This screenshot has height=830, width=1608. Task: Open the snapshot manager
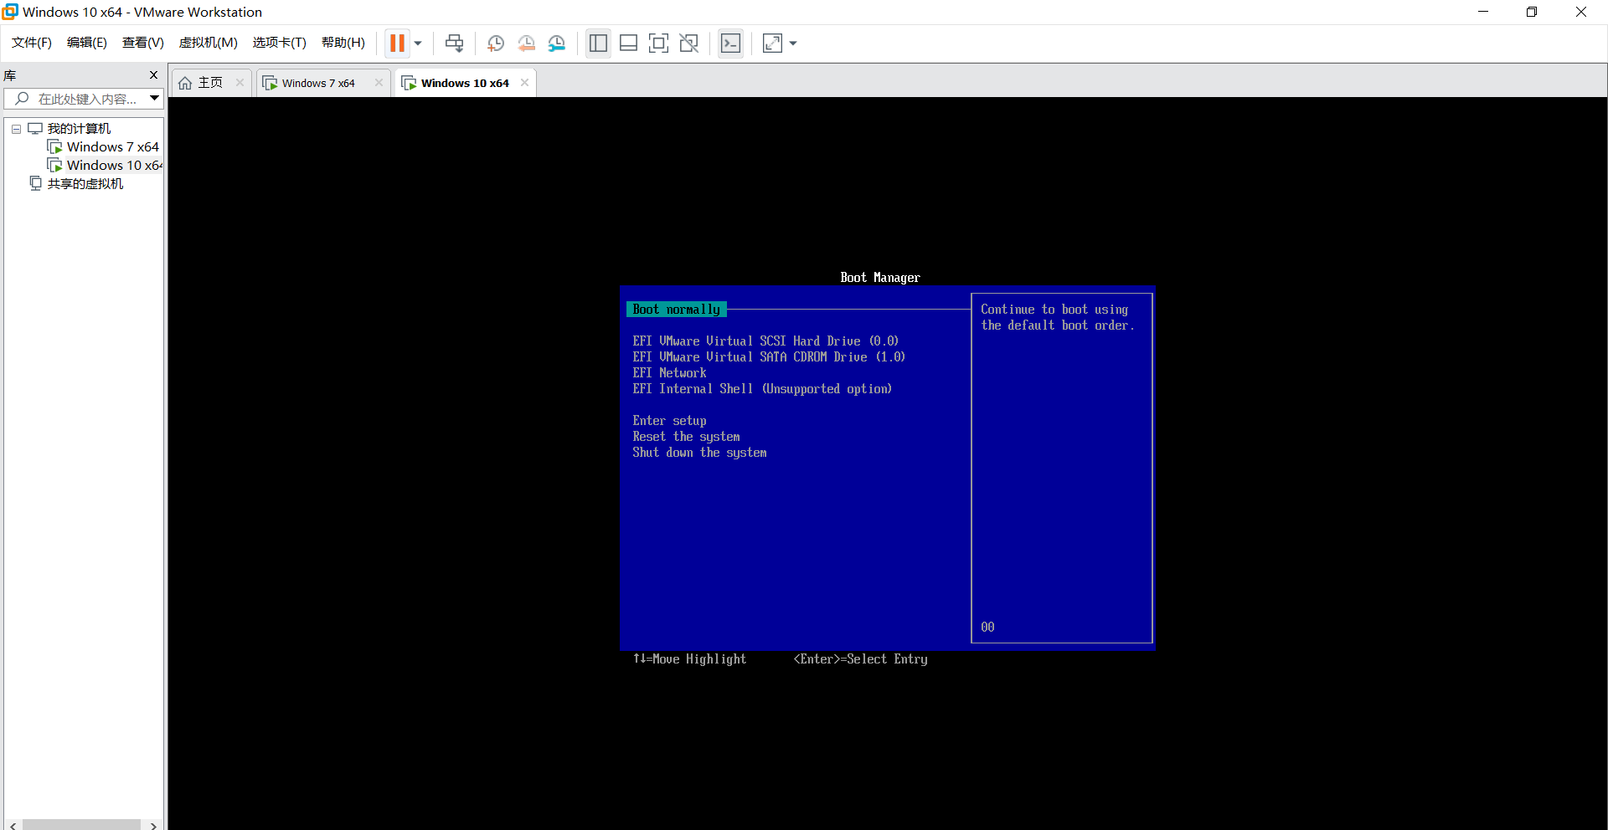click(x=557, y=43)
